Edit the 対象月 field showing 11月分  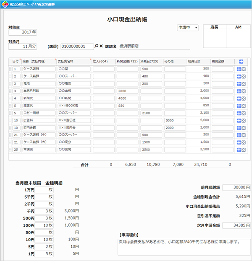click(x=23, y=47)
